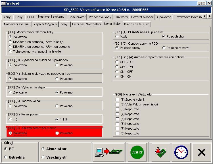This screenshot has height=164, width=213.
Task: Choose the Vsechny str radio button
Action: click(x=43, y=157)
